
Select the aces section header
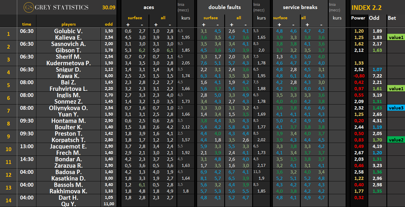coord(149,7)
